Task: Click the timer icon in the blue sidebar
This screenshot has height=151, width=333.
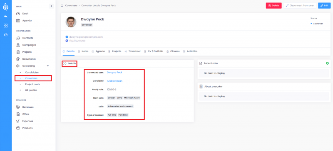Action: tap(6, 34)
